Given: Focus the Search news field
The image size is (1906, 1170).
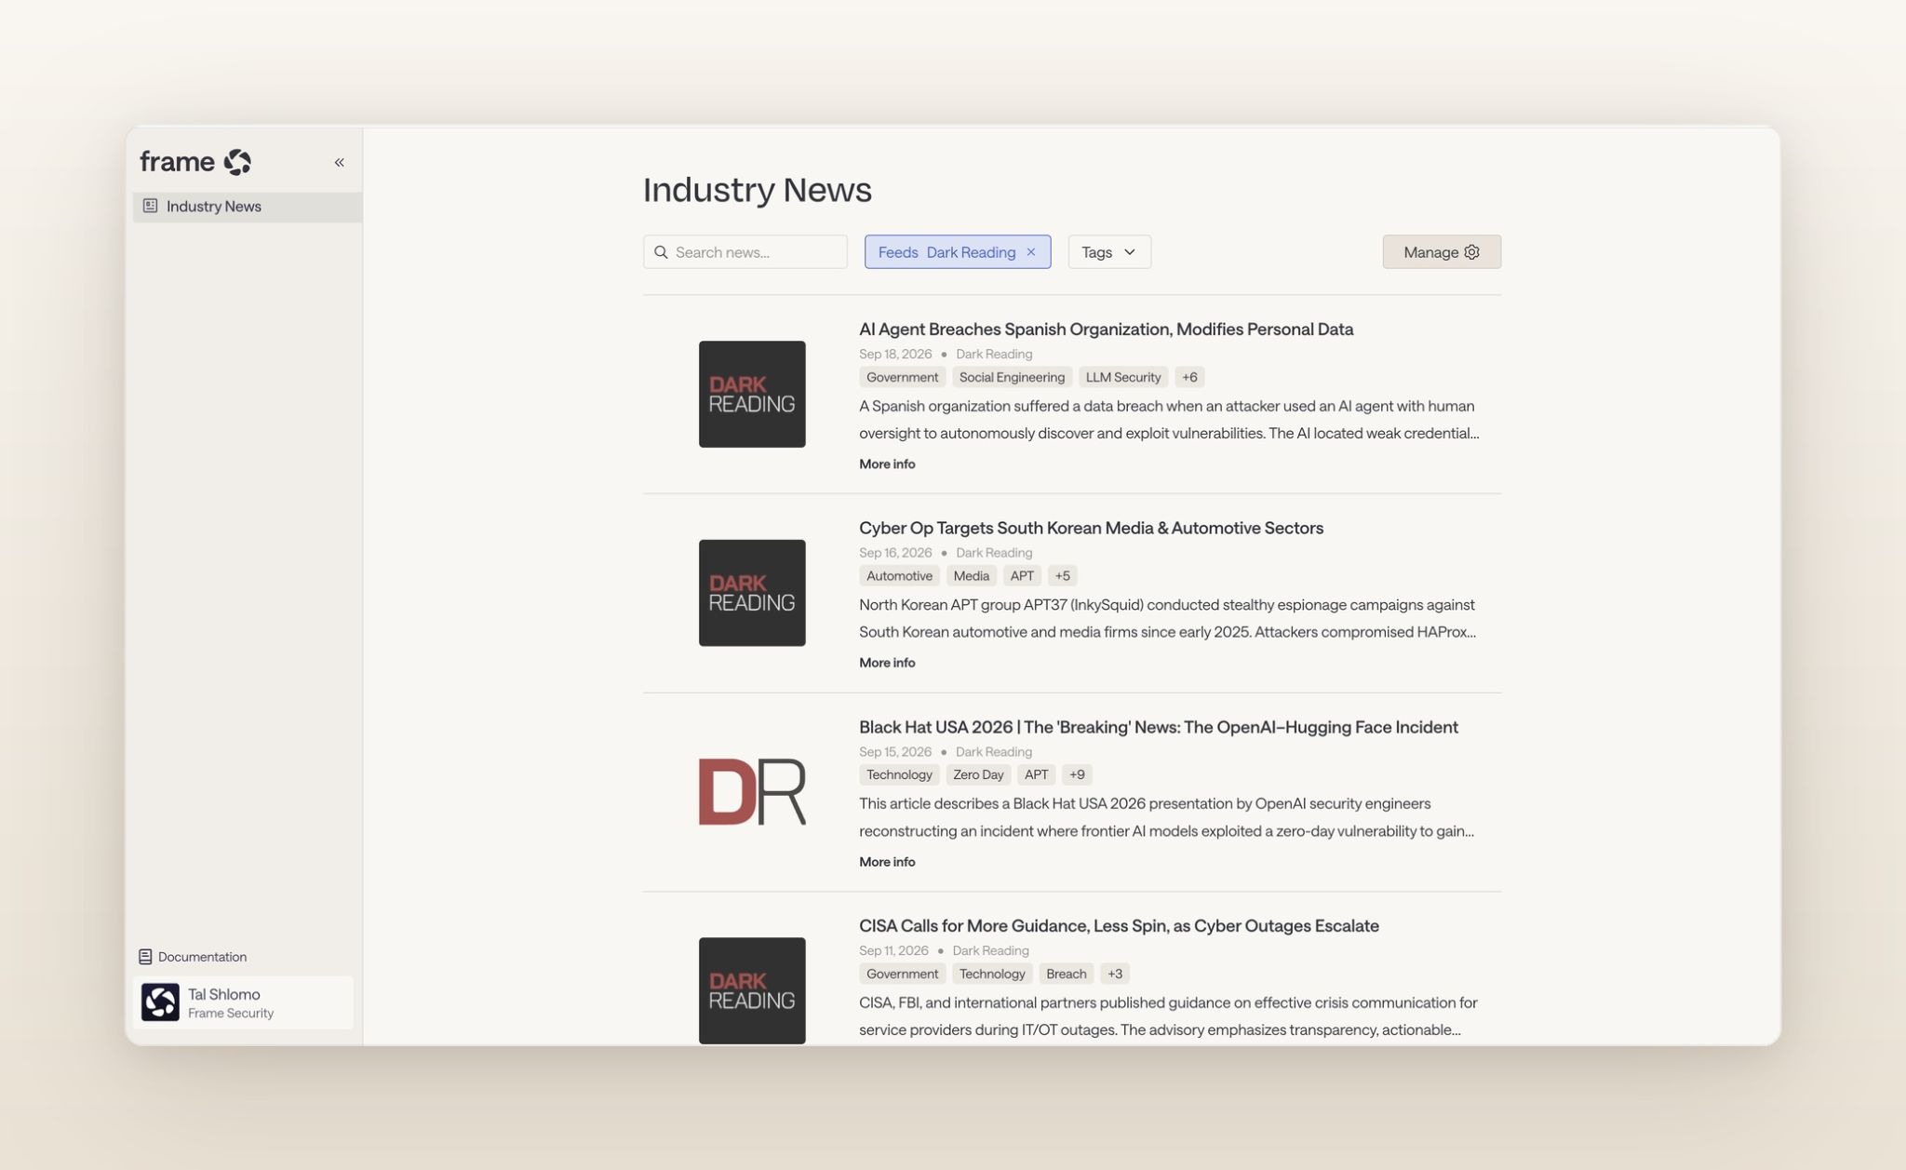Looking at the screenshot, I should pos(745,252).
